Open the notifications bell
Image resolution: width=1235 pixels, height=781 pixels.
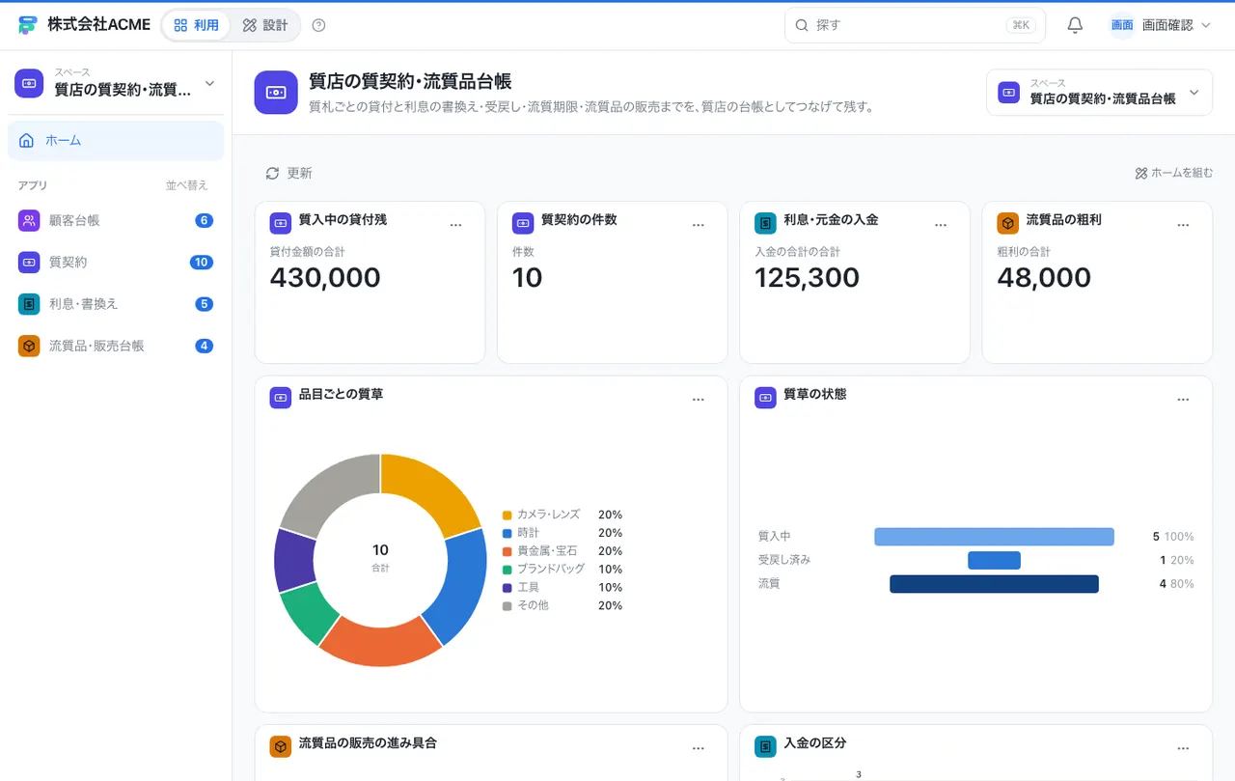tap(1075, 25)
